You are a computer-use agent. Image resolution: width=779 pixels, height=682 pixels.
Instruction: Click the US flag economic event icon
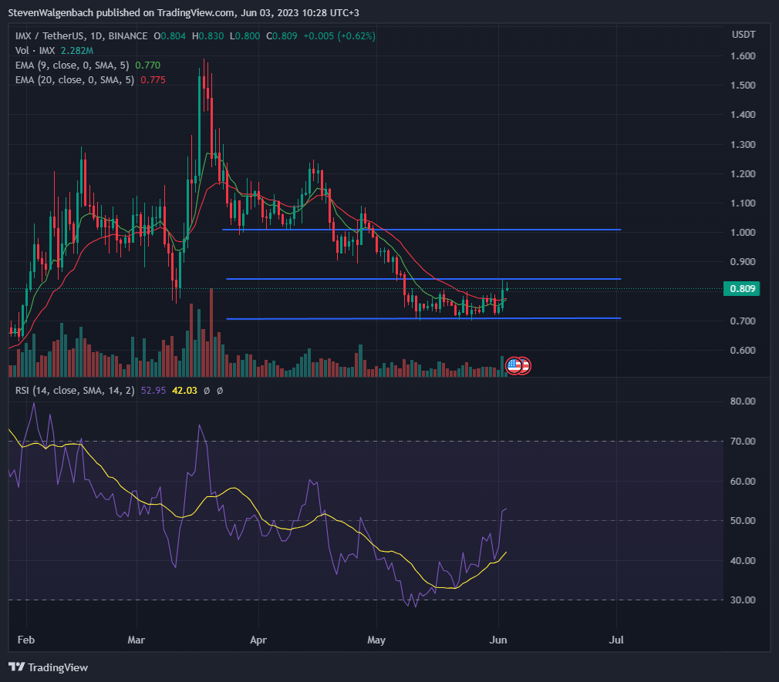coord(514,366)
